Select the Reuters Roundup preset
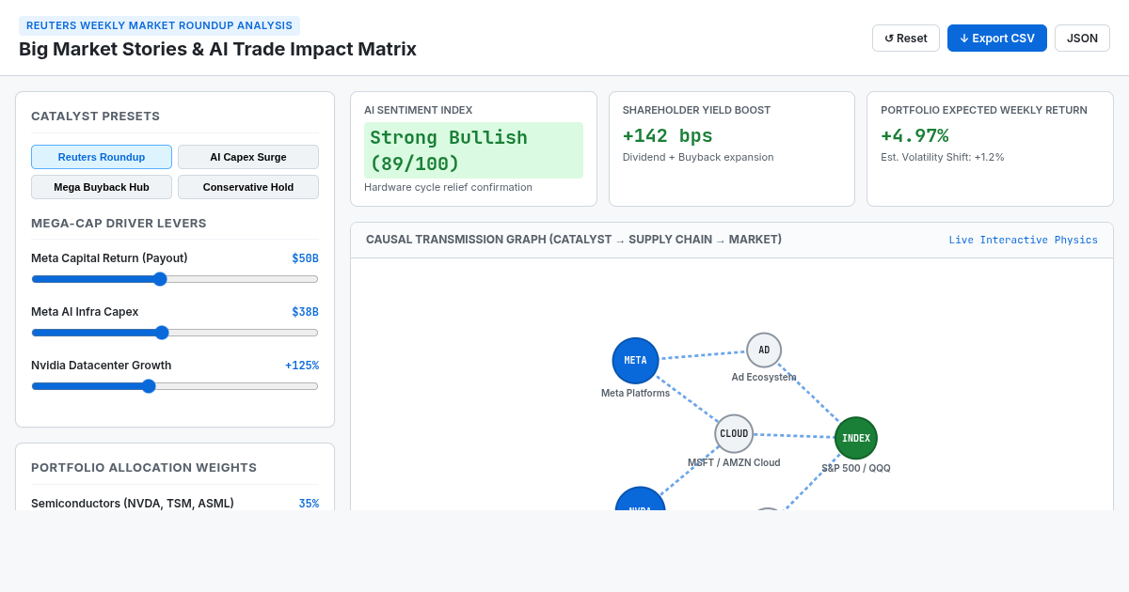1129x592 pixels. [x=102, y=157]
